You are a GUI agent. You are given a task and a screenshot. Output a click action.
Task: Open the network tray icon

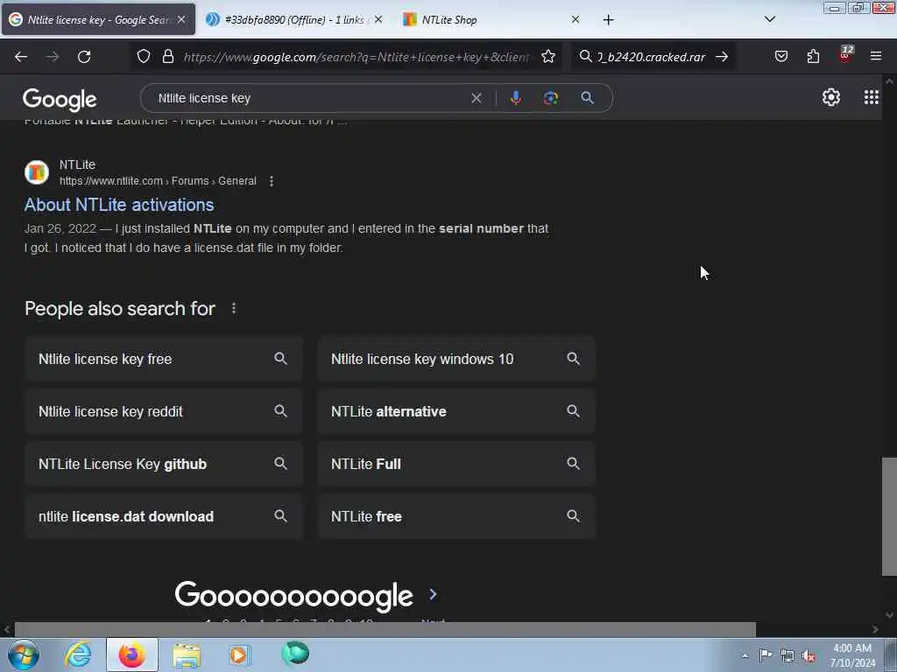(x=788, y=656)
